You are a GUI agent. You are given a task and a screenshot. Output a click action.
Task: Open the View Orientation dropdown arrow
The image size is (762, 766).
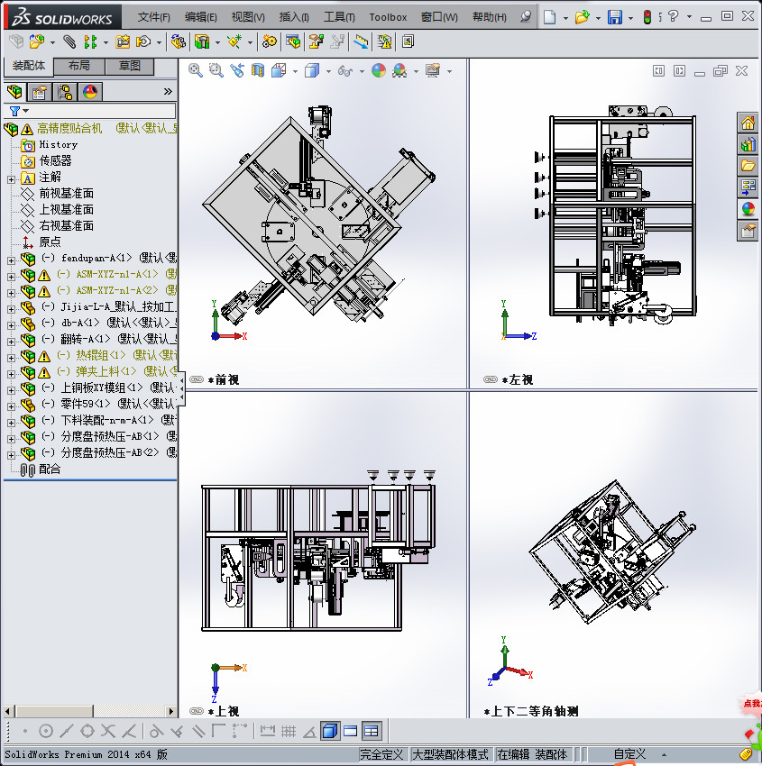point(295,72)
